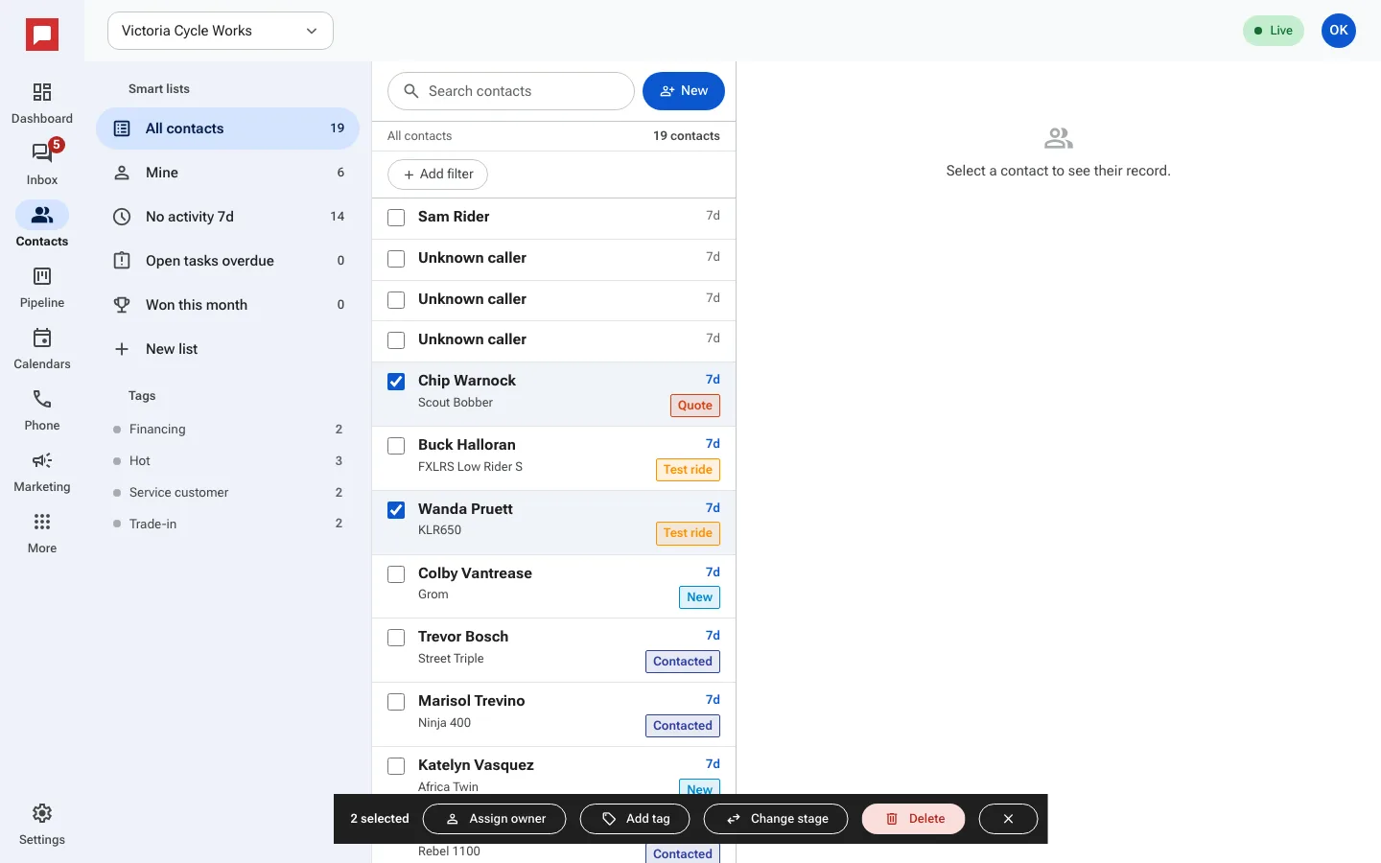Open the Change stage menu
The width and height of the screenshot is (1381, 863).
pyautogui.click(x=776, y=819)
